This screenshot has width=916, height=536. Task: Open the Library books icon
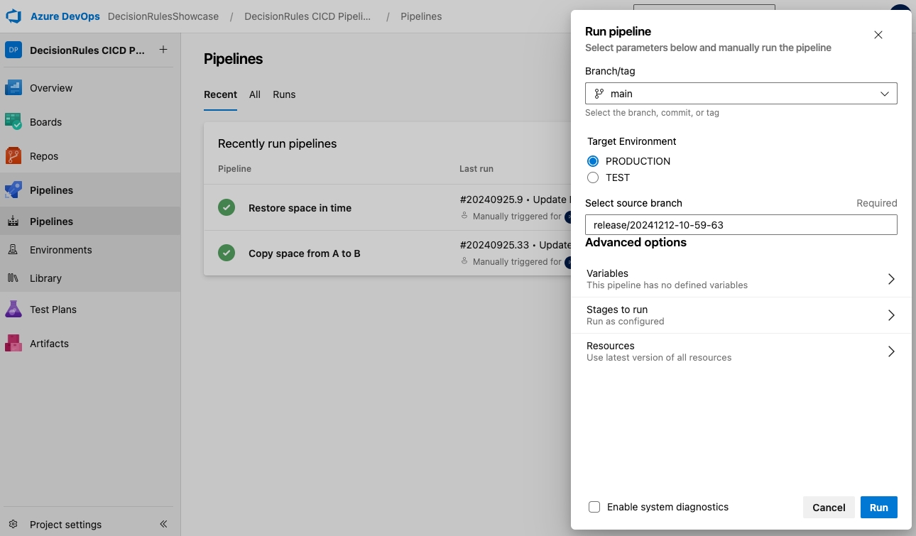tap(13, 278)
